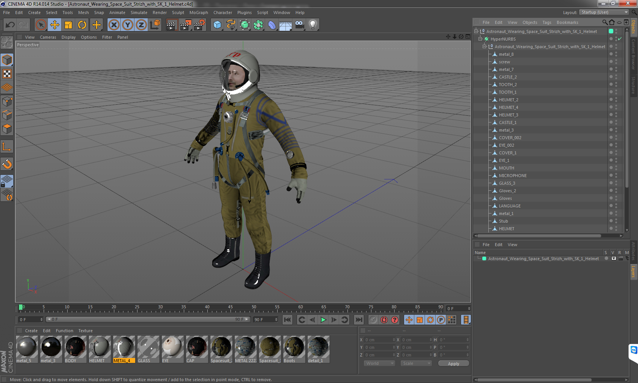The height and width of the screenshot is (383, 638).
Task: Open material manager Create menu
Action: tap(31, 331)
